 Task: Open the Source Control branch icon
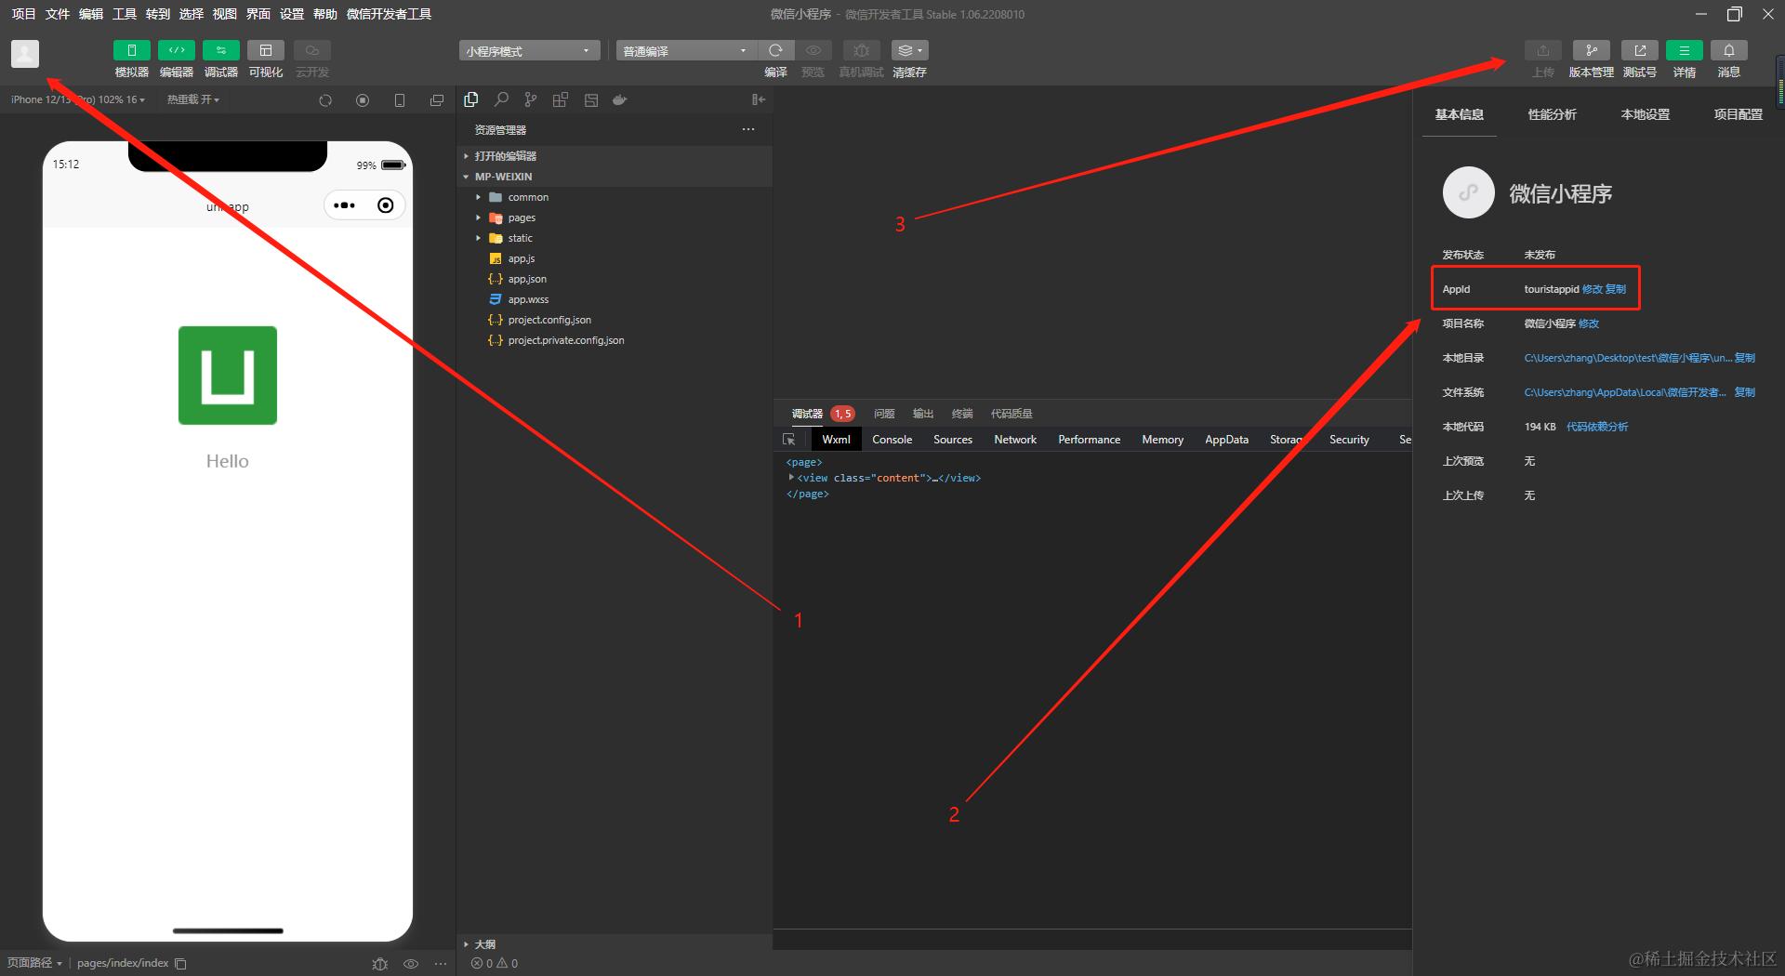(531, 99)
